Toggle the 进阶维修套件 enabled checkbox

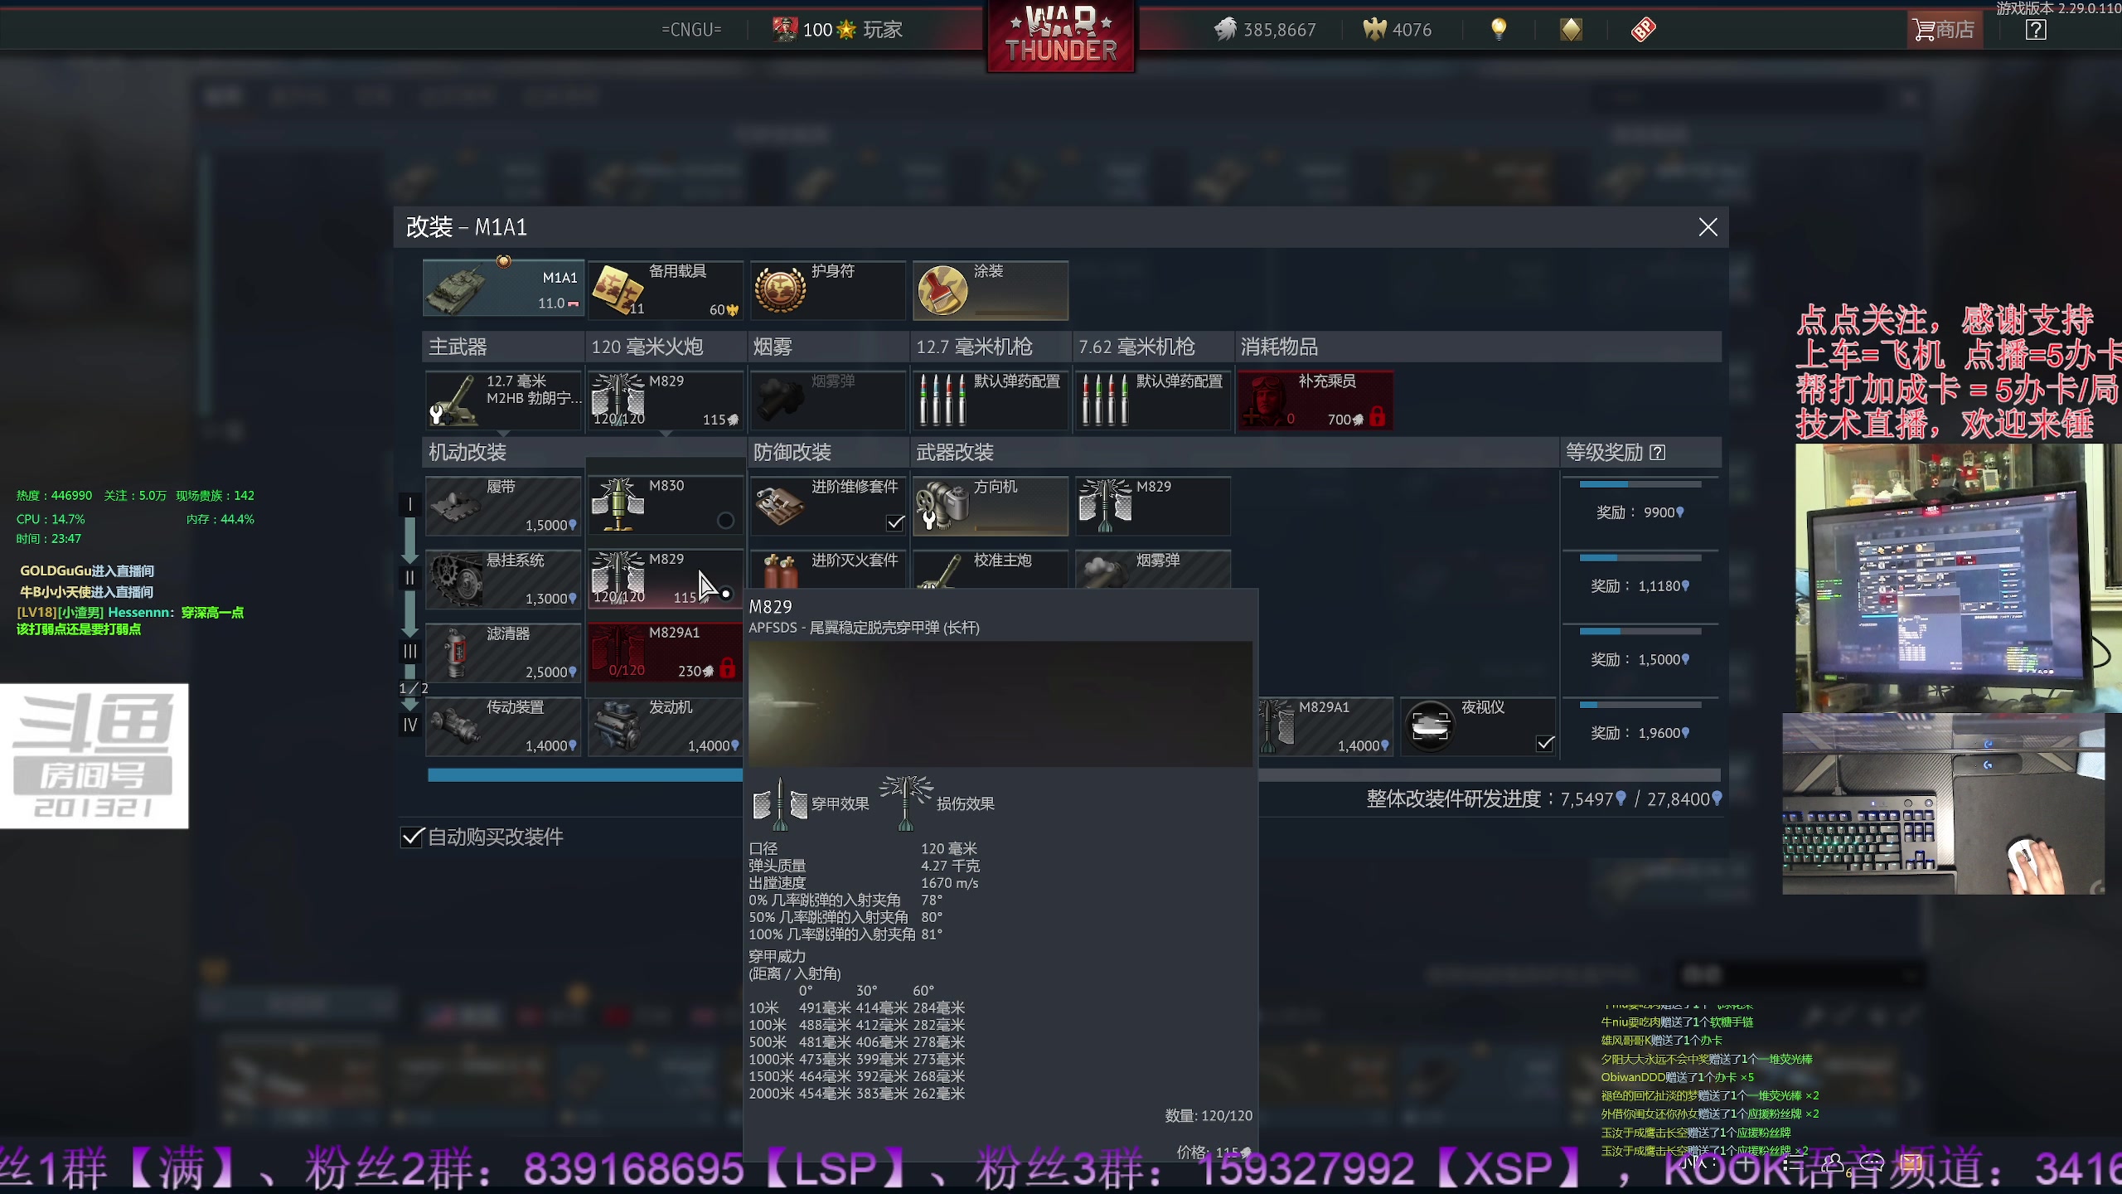pyautogui.click(x=894, y=522)
